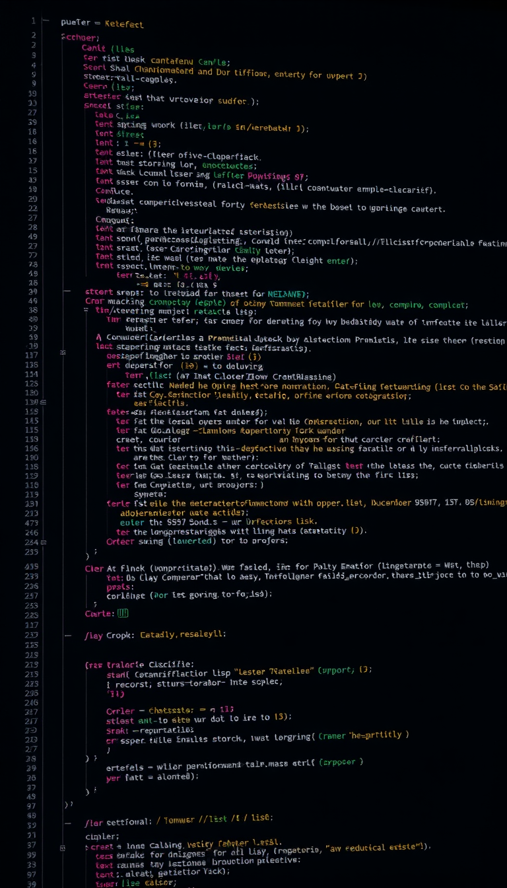Toggle fold box beside 'creat = lone Cabling' line
Screen dimensions: 507x888
point(63,847)
